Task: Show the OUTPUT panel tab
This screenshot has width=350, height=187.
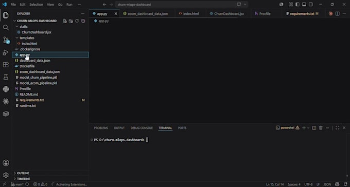Action: (119, 128)
